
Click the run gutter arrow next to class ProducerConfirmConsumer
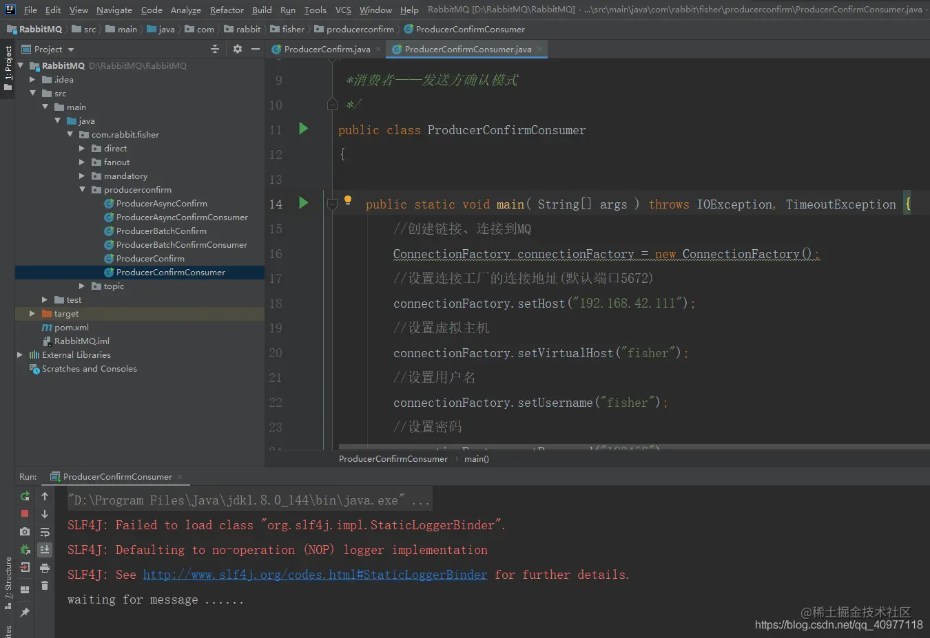(x=303, y=129)
